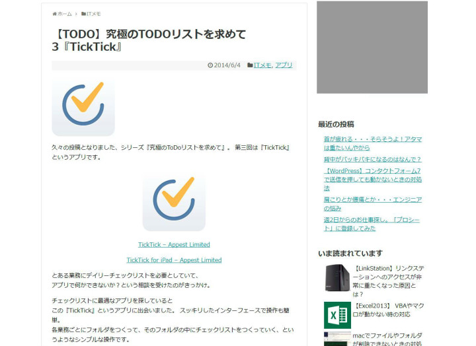Viewport: 476px width, 346px height.
Task: Open recent post 背中がバッキバキになるのはなんで?
Action: (x=372, y=160)
